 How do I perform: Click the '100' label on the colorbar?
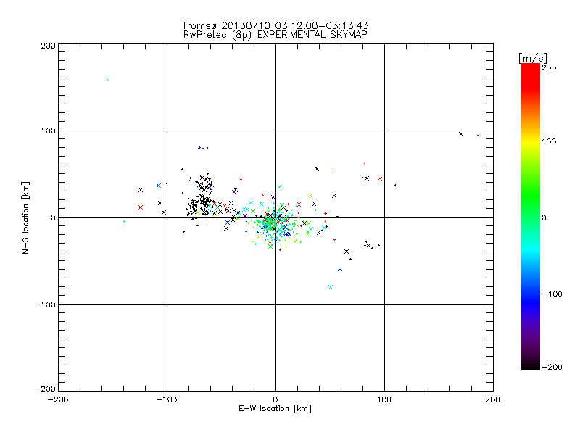[549, 141]
